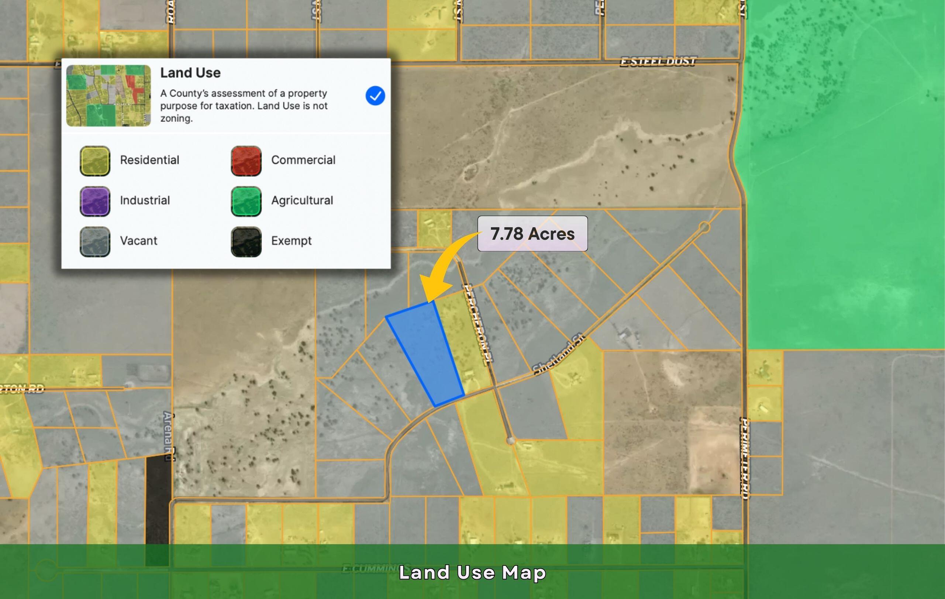Viewport: 945px width, 599px height.
Task: Select the purple Industrial legend icon
Action: coord(94,202)
